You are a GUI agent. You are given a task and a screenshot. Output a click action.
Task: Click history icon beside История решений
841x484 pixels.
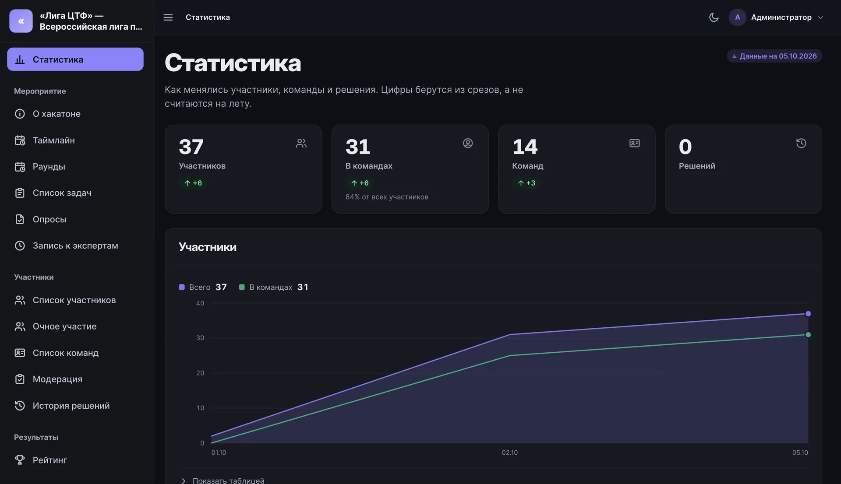20,406
